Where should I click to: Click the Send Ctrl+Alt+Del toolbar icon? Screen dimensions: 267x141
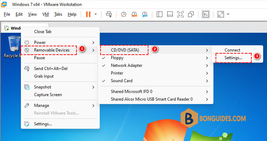109,14
